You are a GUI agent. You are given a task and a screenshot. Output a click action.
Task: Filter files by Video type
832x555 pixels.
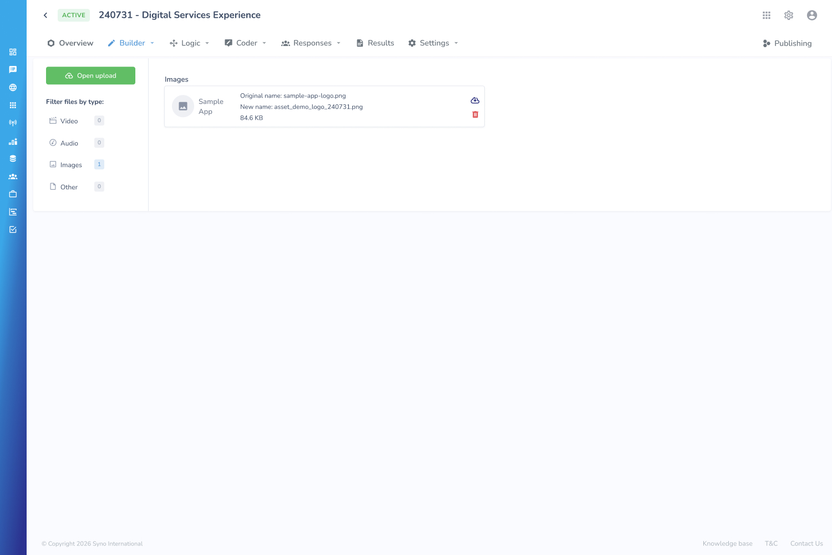pos(77,121)
